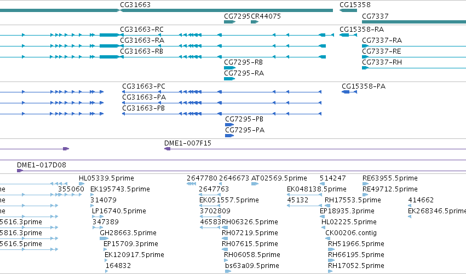Select the 164832 feature label
Image resolution: width=466 pixels, height=274 pixels.
118,266
